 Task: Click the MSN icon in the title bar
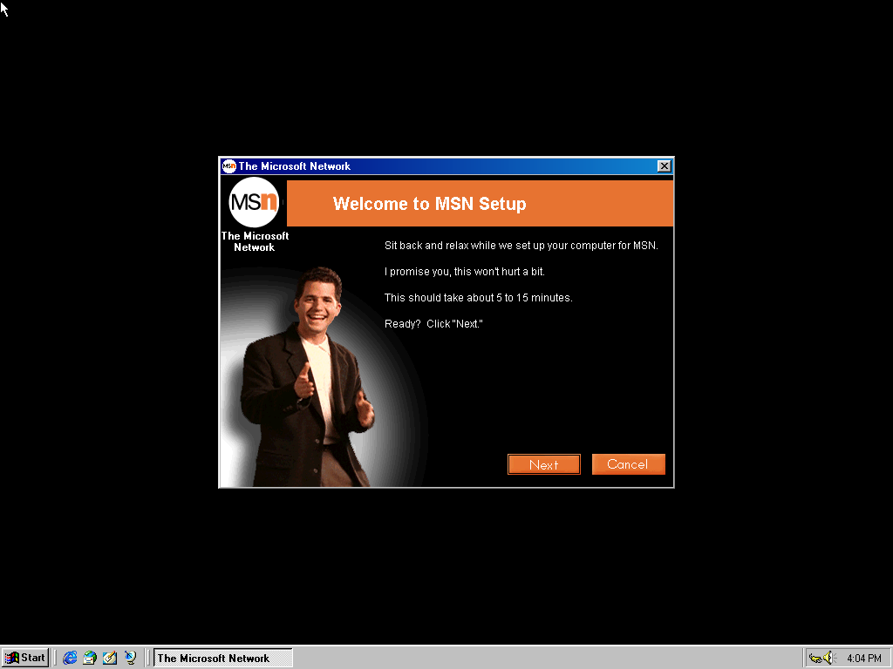(x=229, y=166)
